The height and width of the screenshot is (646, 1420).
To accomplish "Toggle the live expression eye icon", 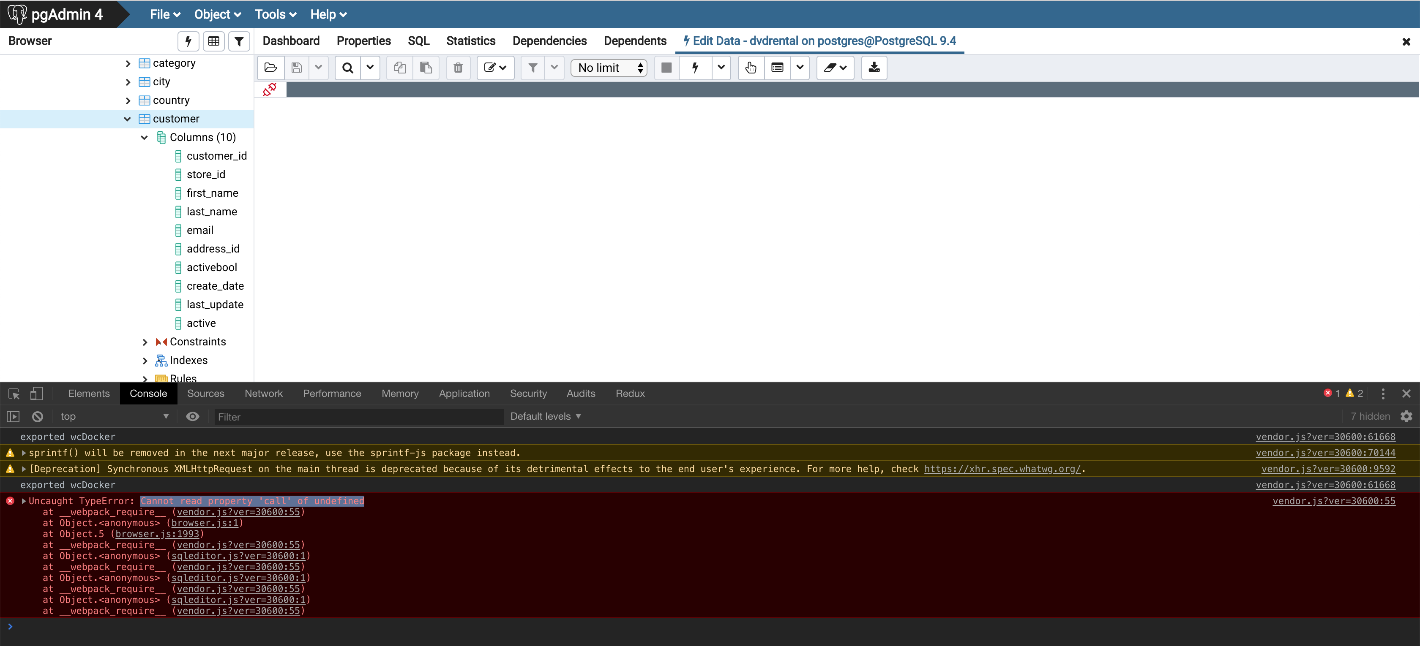I will 192,416.
